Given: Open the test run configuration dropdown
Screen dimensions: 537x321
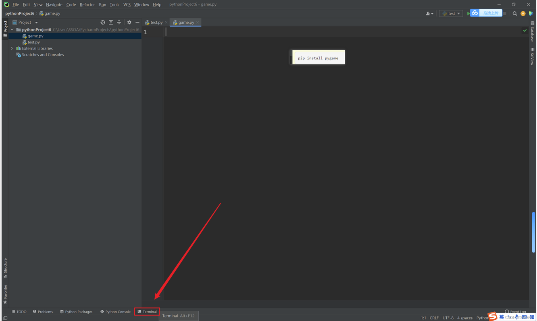Looking at the screenshot, I should point(451,13).
